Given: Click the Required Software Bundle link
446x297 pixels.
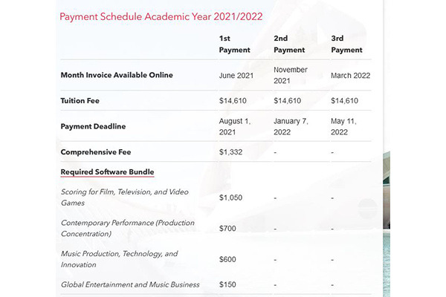Looking at the screenshot, I should pos(106,172).
